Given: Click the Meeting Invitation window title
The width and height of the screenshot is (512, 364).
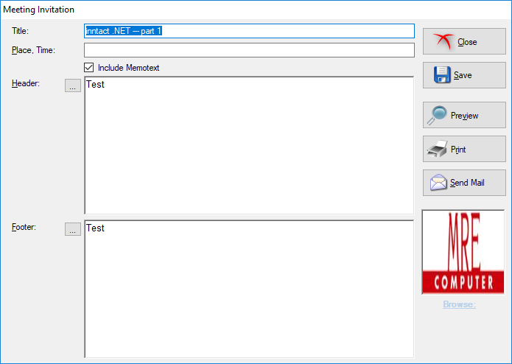Looking at the screenshot, I should [x=38, y=10].
